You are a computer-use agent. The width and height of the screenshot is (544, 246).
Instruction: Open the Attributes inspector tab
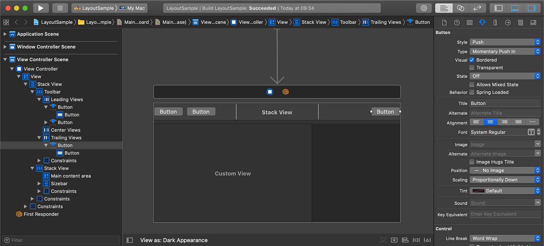[x=482, y=22]
